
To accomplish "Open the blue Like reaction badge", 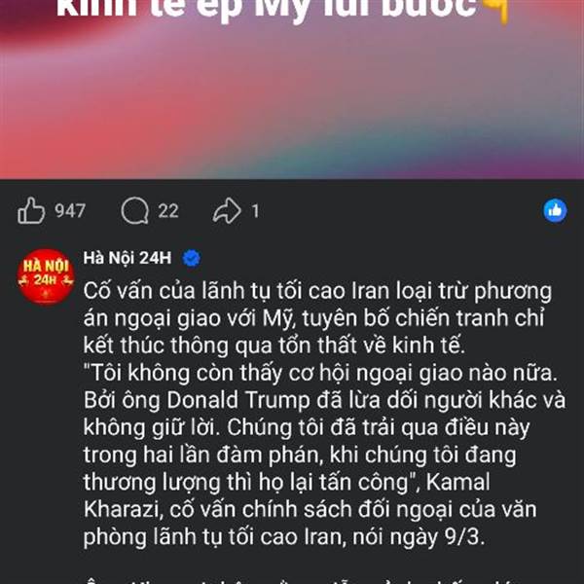I will 555,210.
